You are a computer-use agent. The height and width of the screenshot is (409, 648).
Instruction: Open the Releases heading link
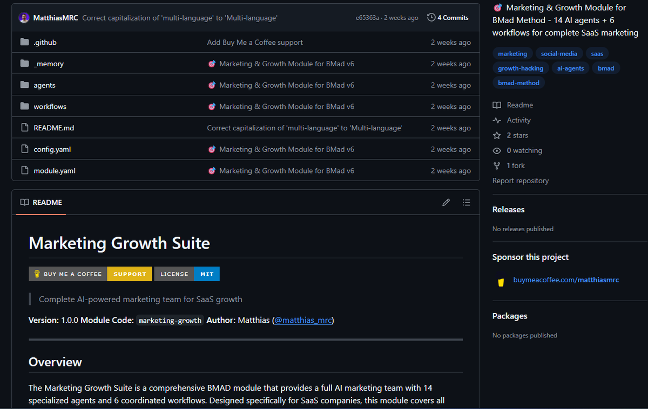tap(508, 209)
